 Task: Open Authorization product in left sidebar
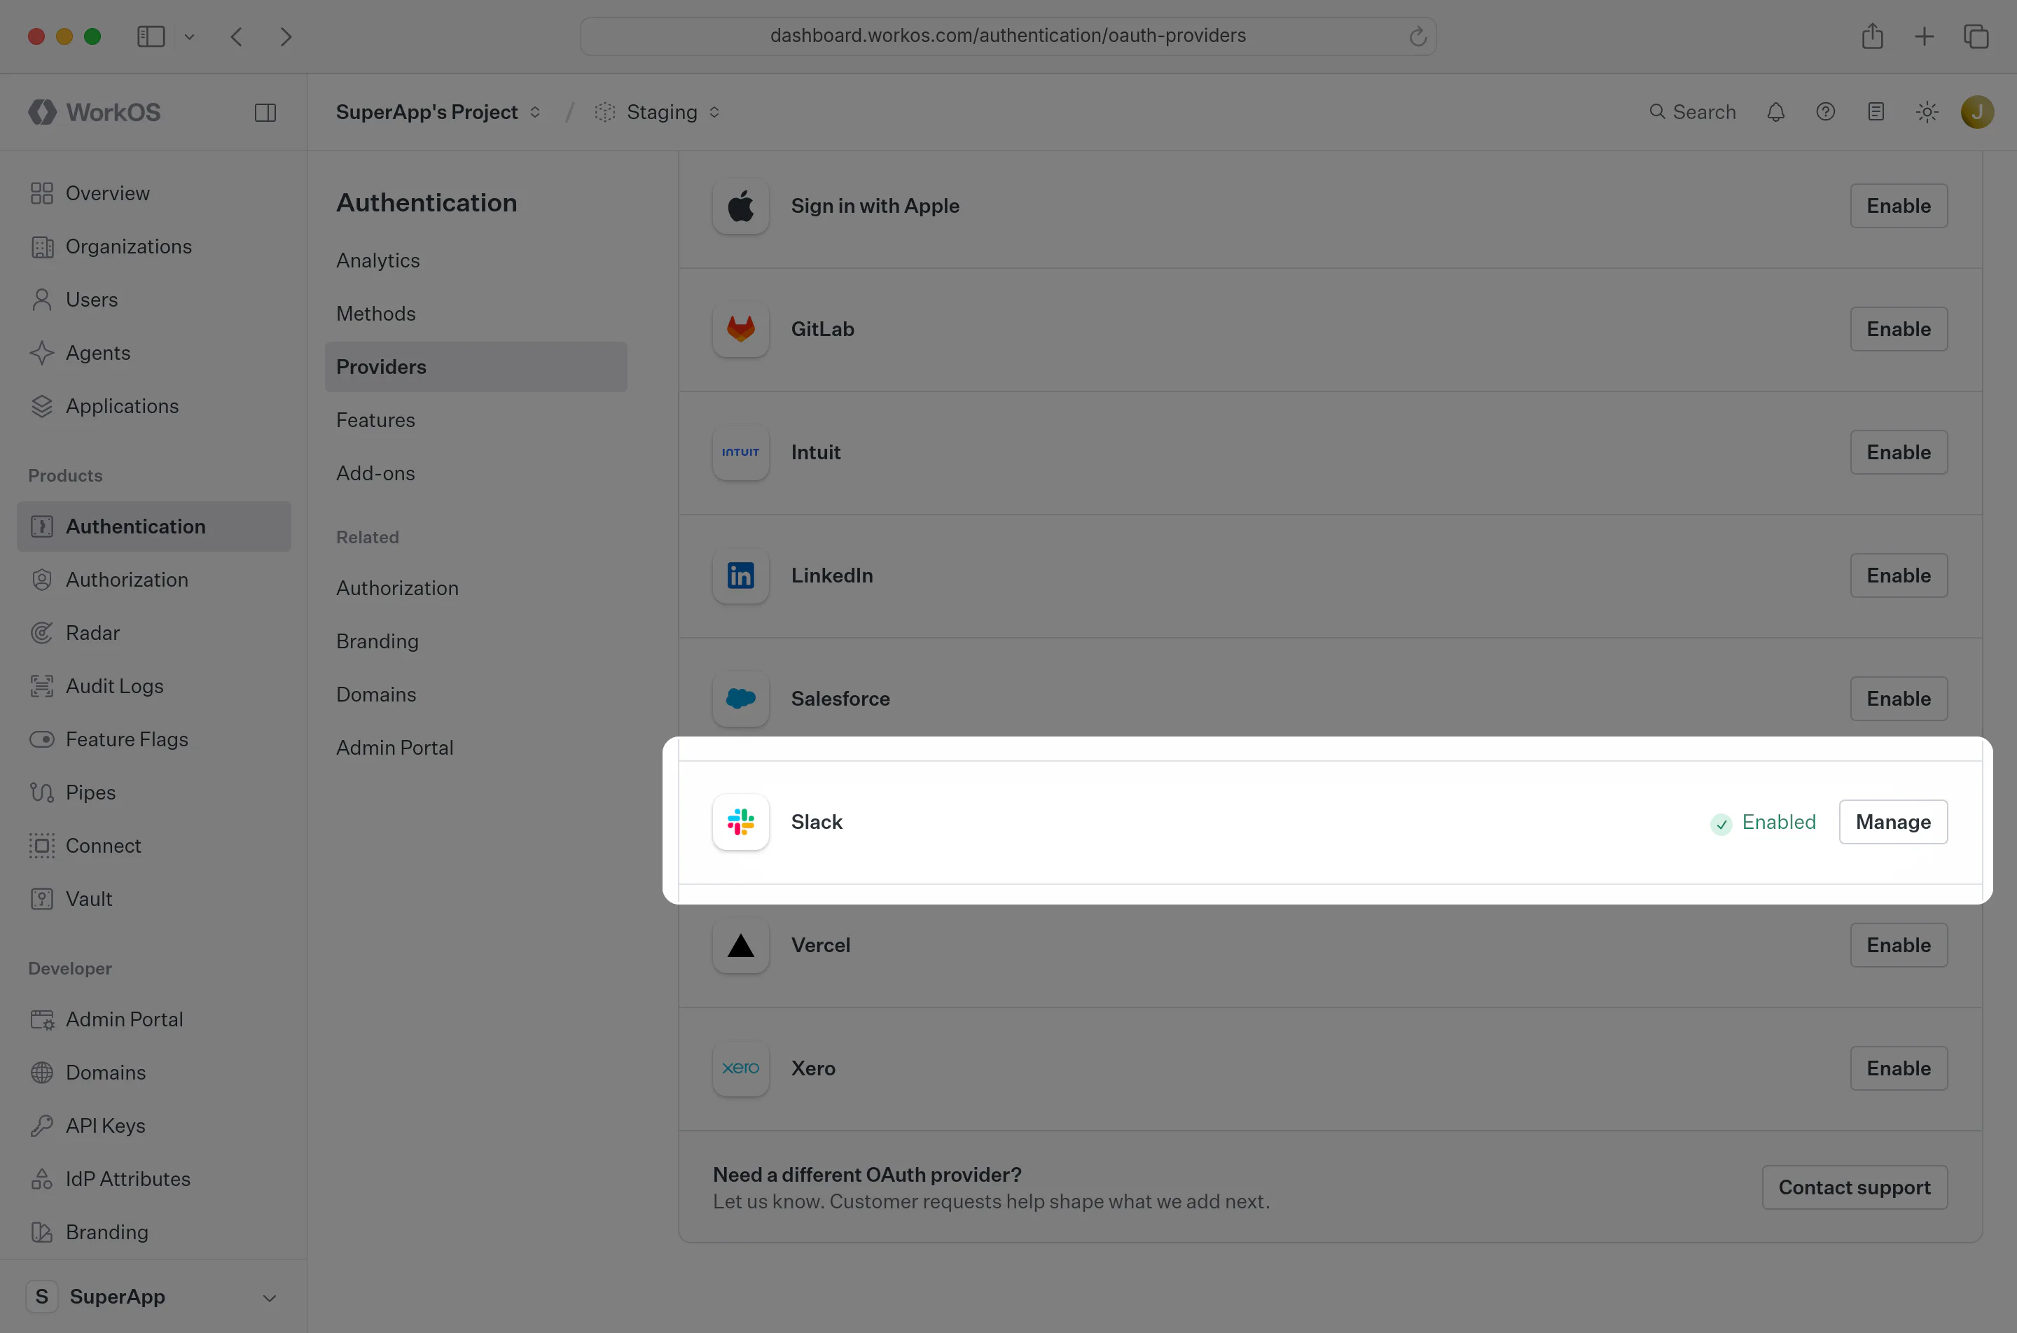pos(153,580)
